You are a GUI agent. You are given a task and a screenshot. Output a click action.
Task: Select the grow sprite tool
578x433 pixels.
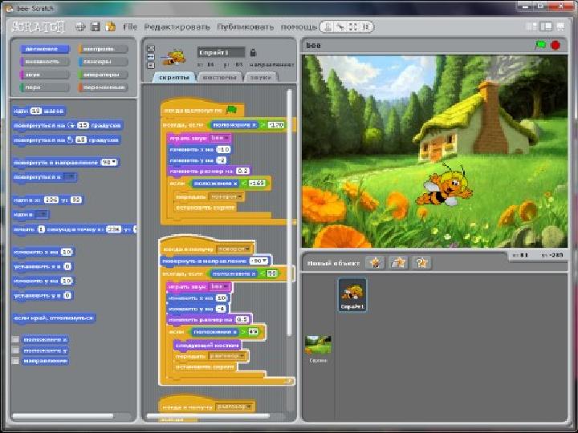click(x=353, y=27)
